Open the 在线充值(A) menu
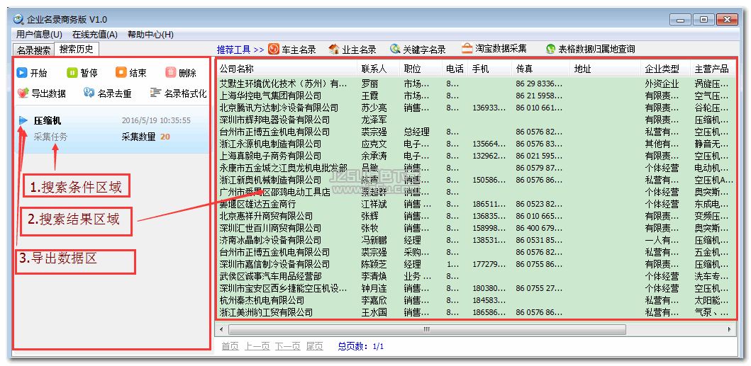751x366 pixels. [x=95, y=35]
